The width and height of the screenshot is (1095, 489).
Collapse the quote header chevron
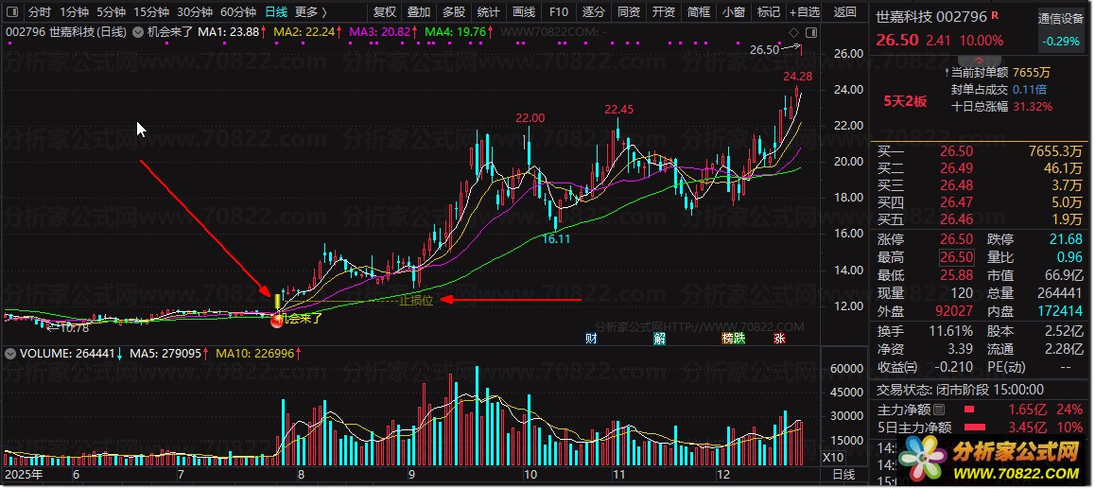point(979,61)
